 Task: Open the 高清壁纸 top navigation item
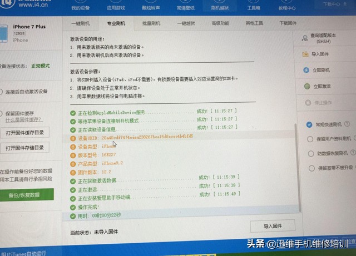(x=185, y=8)
